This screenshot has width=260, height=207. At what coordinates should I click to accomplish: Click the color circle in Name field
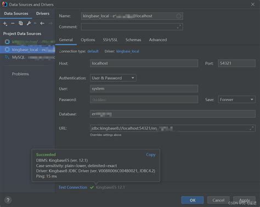tap(179, 16)
